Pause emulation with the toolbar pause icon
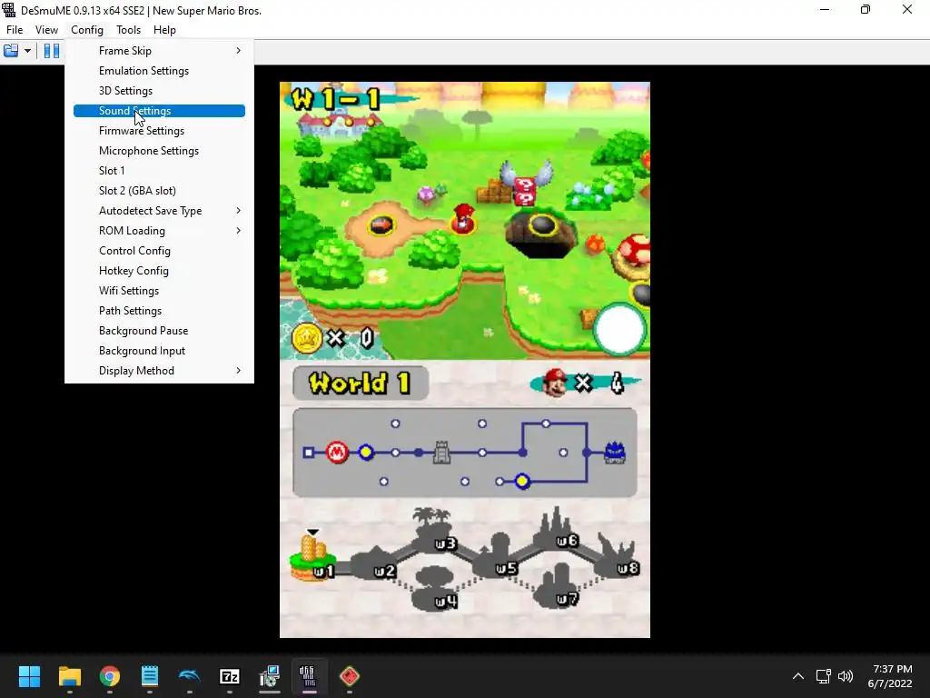The width and height of the screenshot is (930, 698). click(x=52, y=51)
